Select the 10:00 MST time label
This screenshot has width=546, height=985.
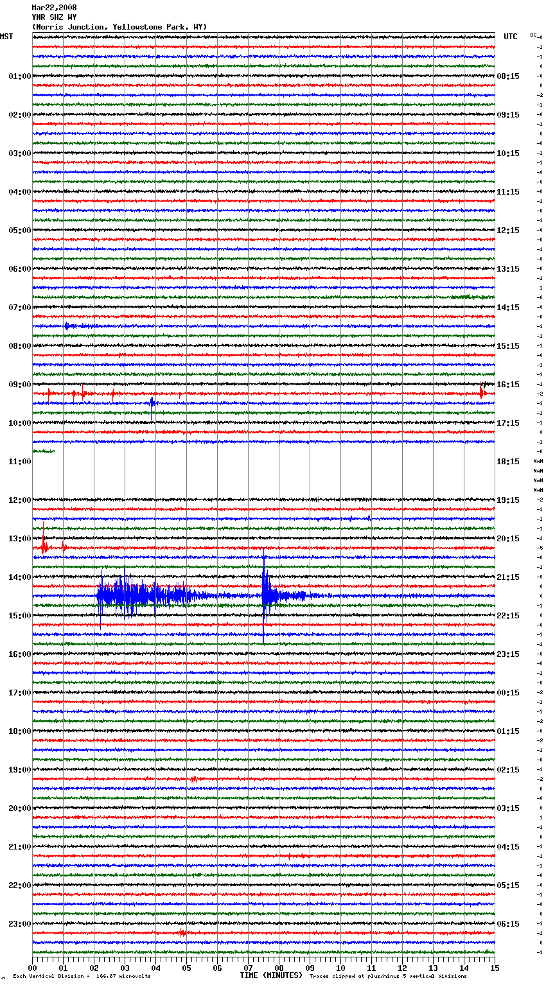pyautogui.click(x=20, y=423)
